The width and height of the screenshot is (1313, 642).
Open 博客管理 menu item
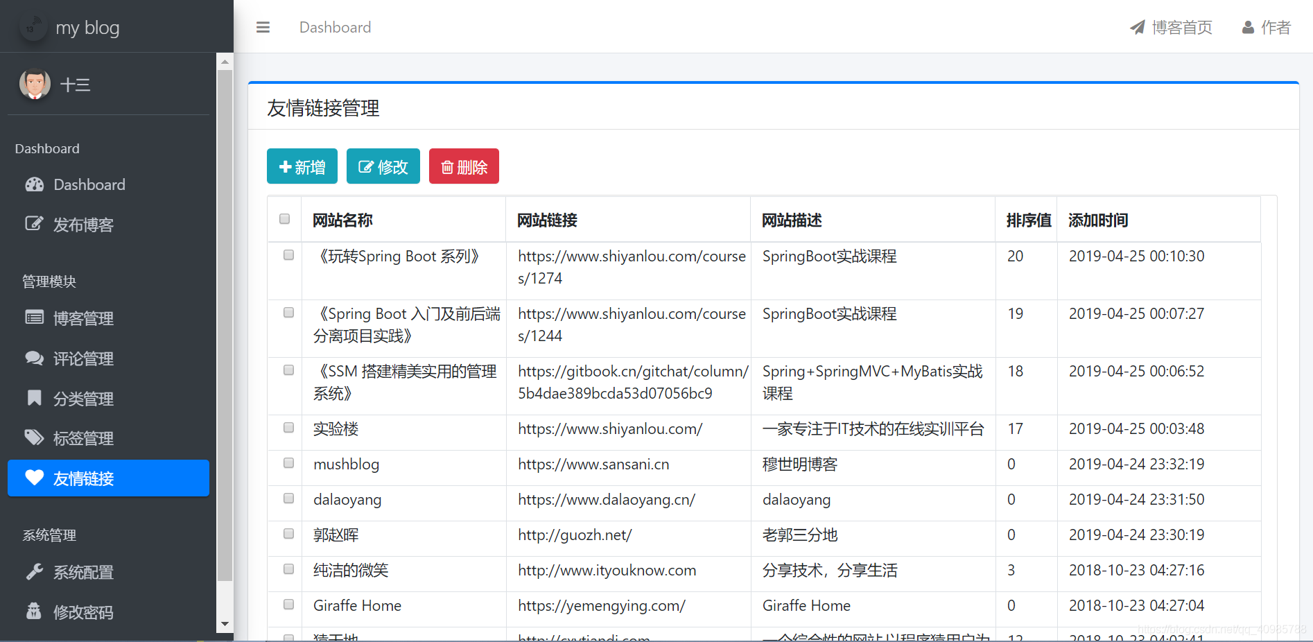(x=108, y=318)
